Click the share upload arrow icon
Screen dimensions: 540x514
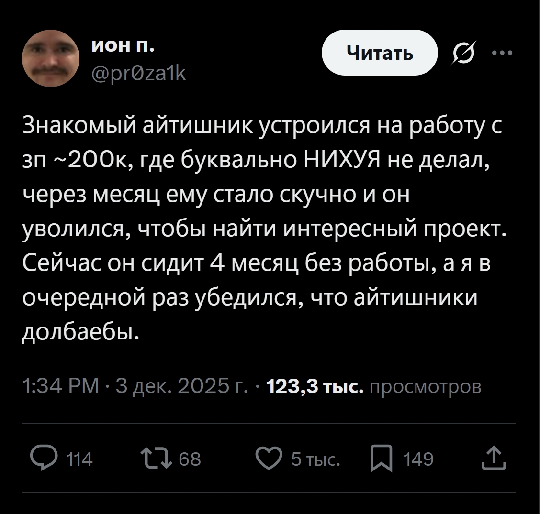click(497, 459)
